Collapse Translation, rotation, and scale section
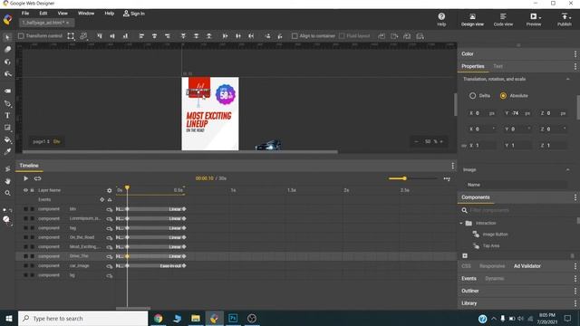Viewport: 580px width, 326px height. pos(568,79)
